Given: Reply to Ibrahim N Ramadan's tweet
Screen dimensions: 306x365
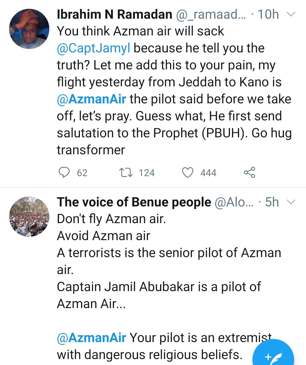Looking at the screenshot, I should (x=64, y=172).
